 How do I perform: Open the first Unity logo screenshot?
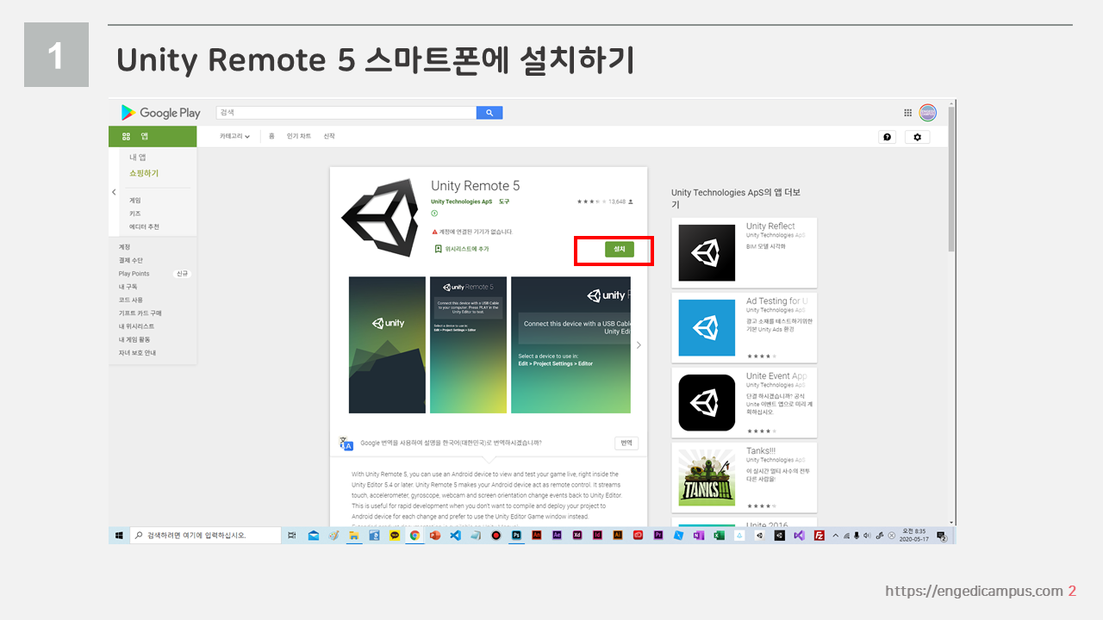tap(387, 344)
